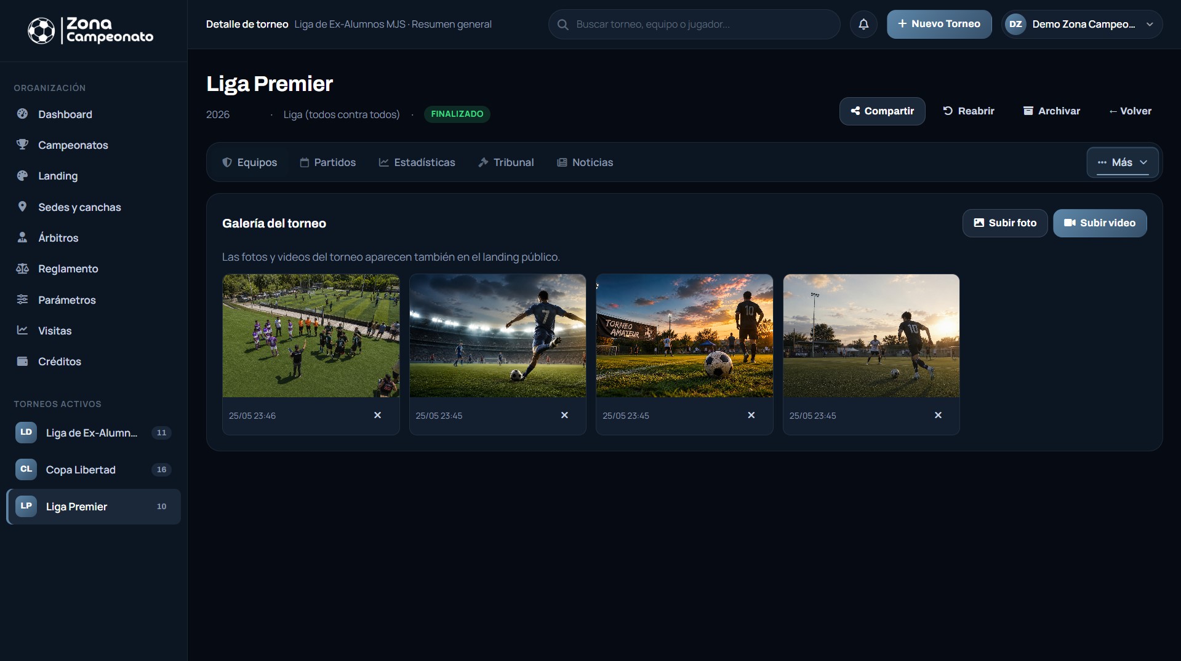
Task: Click the Archivar button
Action: point(1052,111)
